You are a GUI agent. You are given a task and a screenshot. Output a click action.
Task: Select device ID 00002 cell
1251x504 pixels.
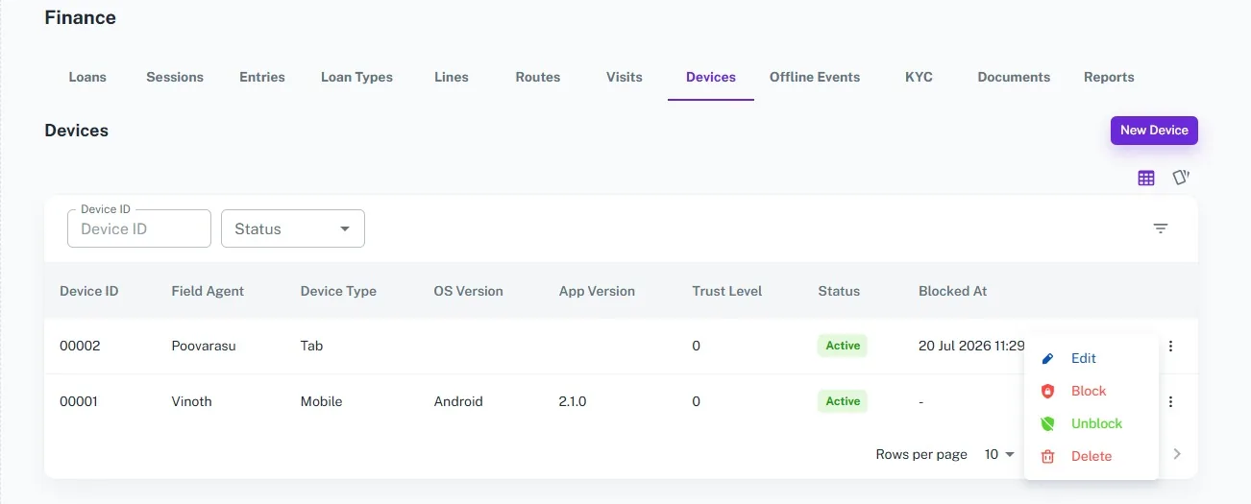tap(79, 347)
